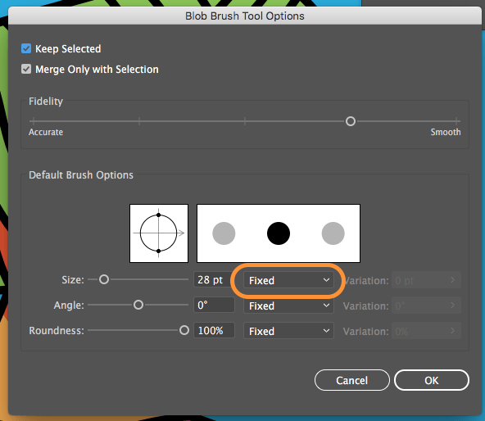The height and width of the screenshot is (421, 485).
Task: Click the brush angle preview circle
Action: tap(159, 233)
